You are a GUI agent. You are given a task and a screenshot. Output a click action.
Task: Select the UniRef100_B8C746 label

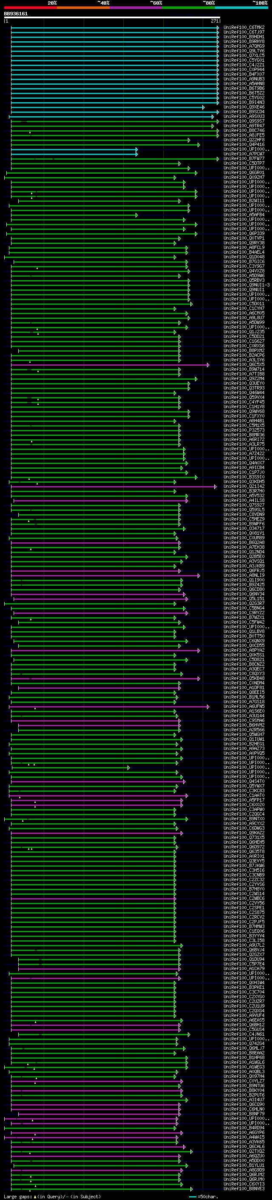click(244, 131)
